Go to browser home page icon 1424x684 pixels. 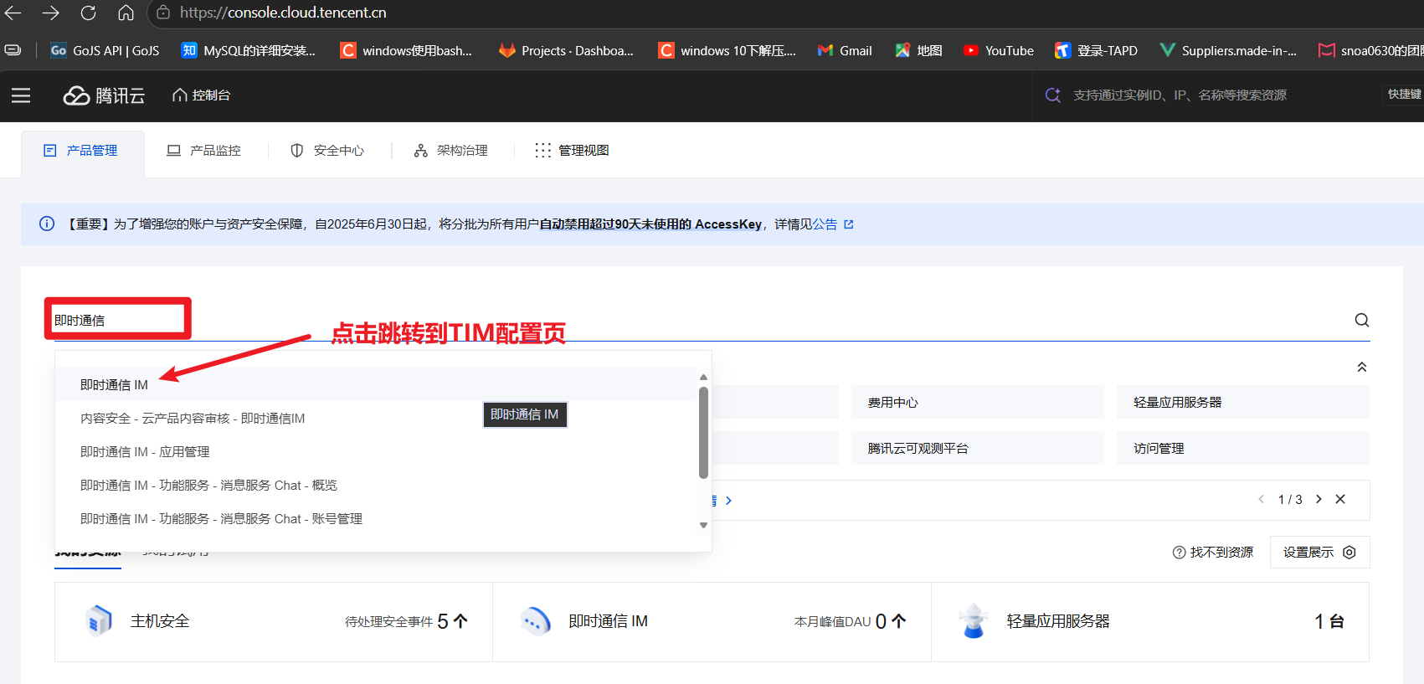(126, 13)
